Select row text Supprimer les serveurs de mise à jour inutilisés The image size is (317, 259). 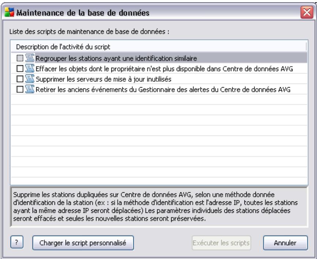[103, 79]
